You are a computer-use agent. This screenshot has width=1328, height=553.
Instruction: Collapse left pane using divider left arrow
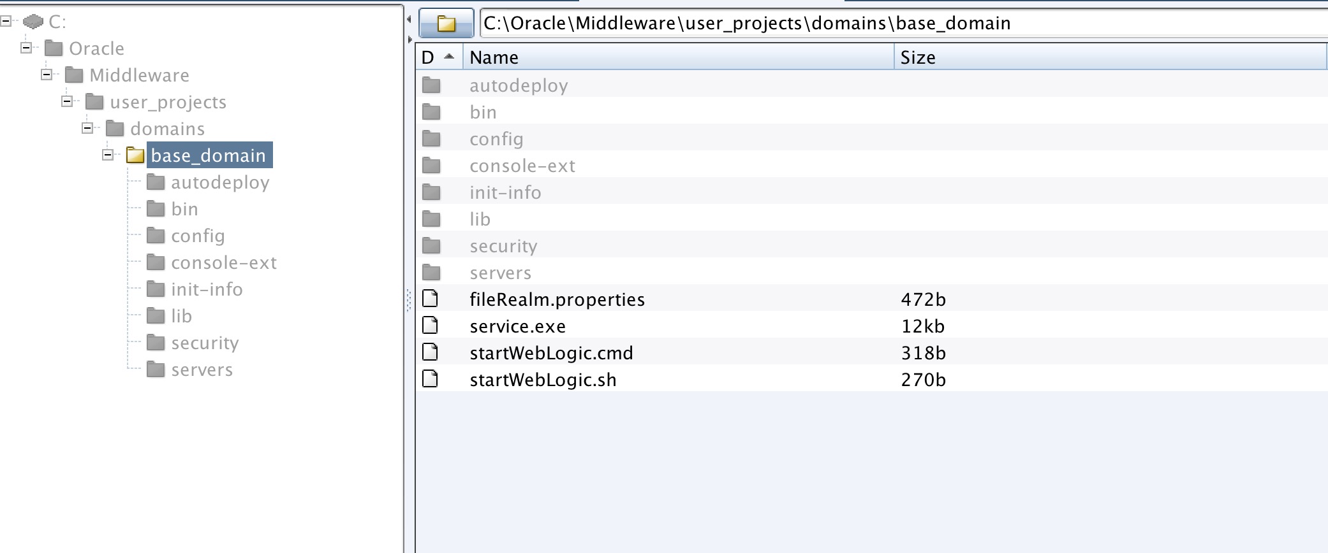[409, 20]
